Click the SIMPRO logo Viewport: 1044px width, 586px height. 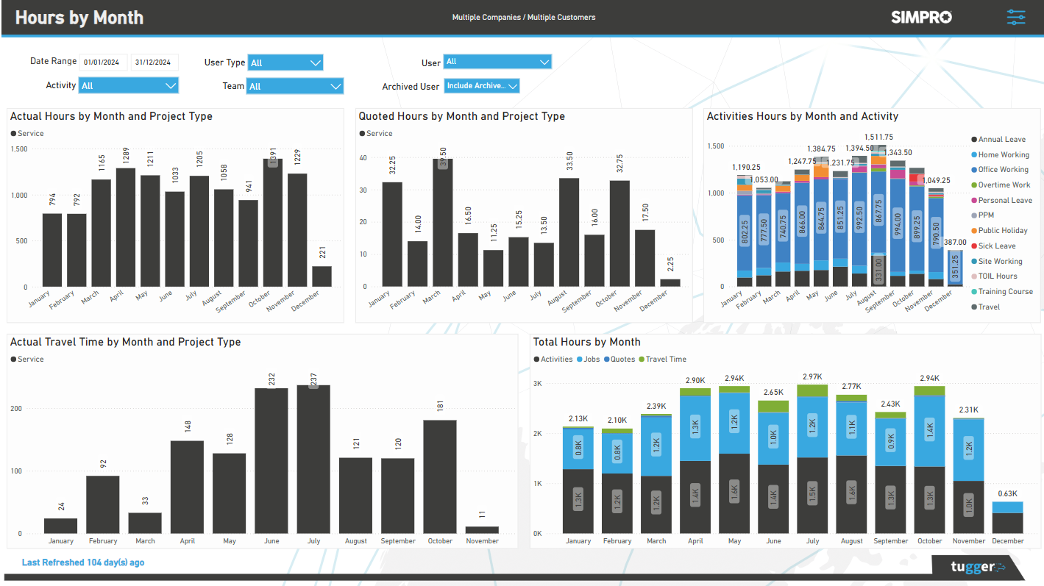point(921,16)
